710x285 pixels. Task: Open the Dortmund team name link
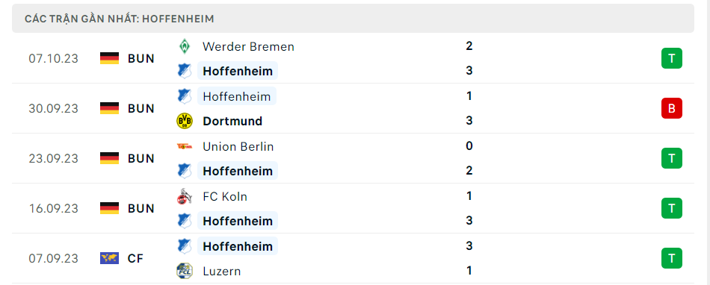[x=232, y=121]
